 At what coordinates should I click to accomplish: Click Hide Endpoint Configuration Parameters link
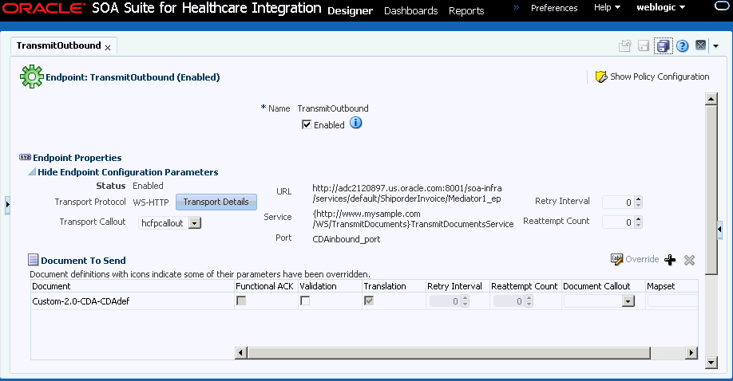128,172
